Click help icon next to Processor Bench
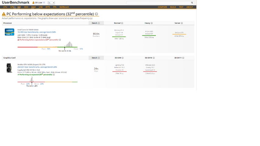Screen dimensions: 260x146 point(99,23)
